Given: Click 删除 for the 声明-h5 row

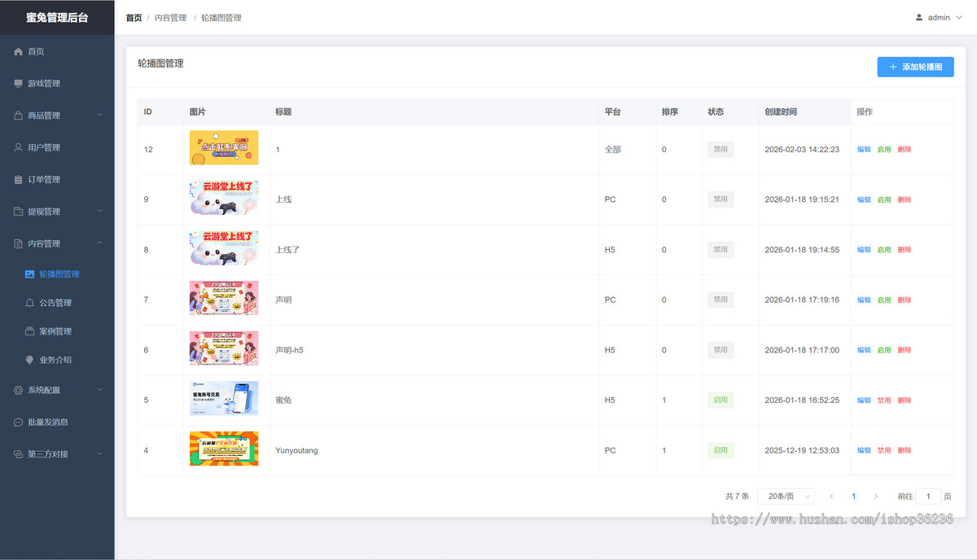Looking at the screenshot, I should (905, 350).
